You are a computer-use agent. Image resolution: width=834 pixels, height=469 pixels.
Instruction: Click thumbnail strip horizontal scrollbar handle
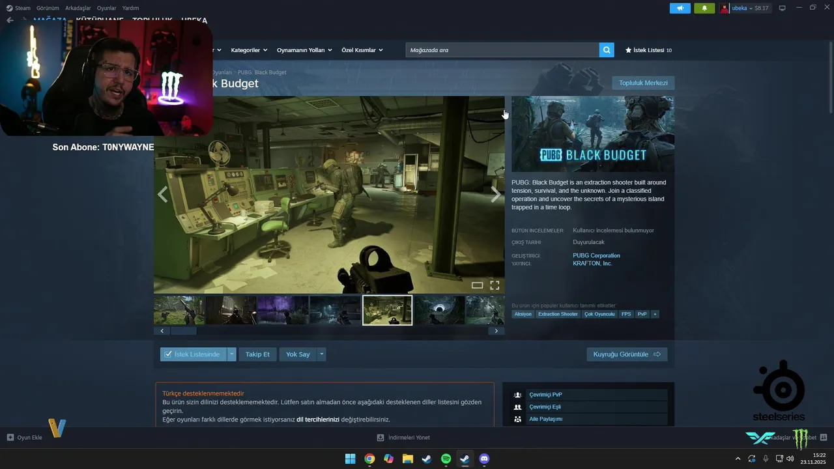click(183, 331)
